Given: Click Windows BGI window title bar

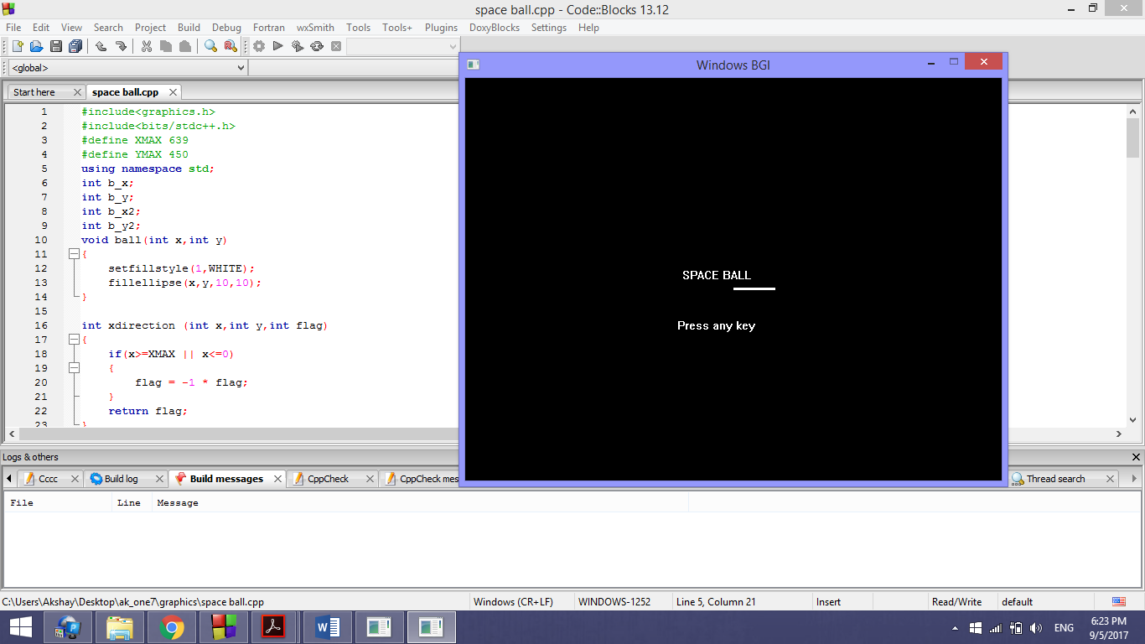Looking at the screenshot, I should coord(733,65).
